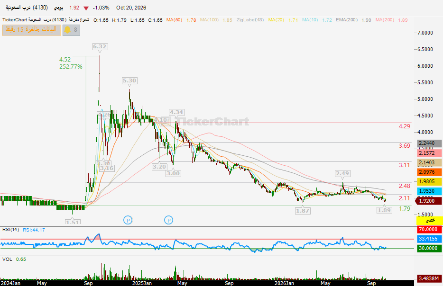Screen dimensions: 443x286
Task: Click the orange 2.0976 axis price tag
Action: [x=429, y=172]
